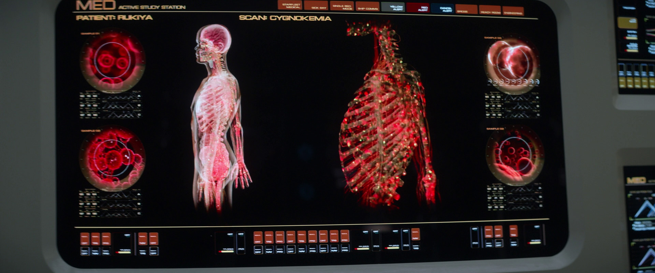655x273 pixels.
Task: Switch to the Bridge station
Action: [x=466, y=9]
